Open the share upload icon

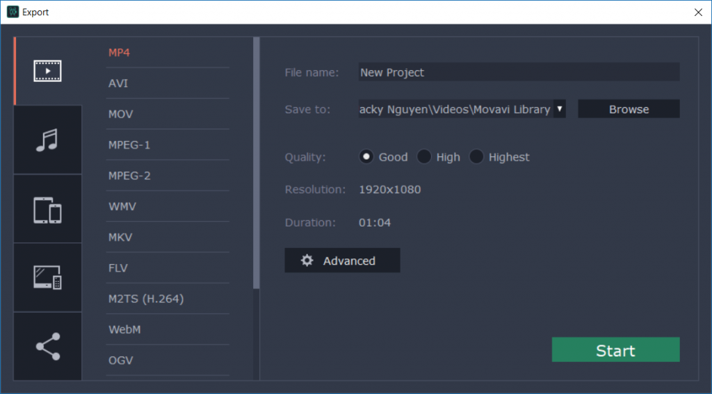pyautogui.click(x=48, y=346)
